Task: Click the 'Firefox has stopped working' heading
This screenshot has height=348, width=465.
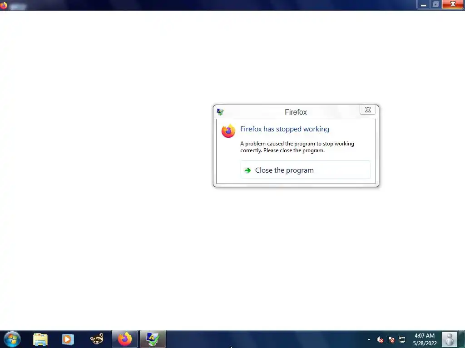Action: (285, 129)
